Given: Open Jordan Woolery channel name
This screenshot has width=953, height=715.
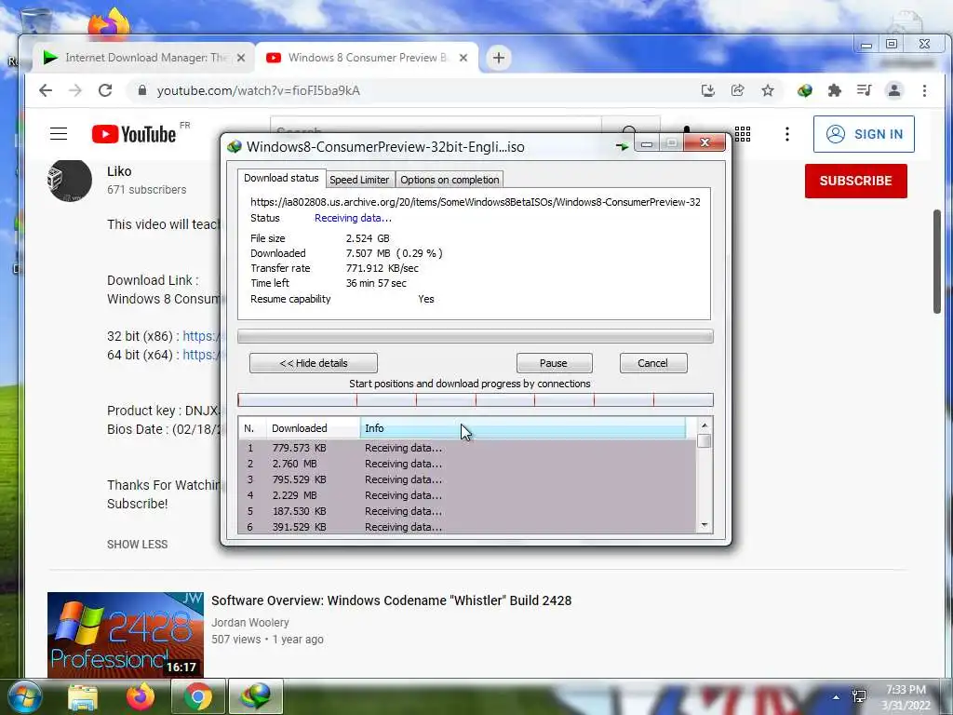Looking at the screenshot, I should (249, 623).
